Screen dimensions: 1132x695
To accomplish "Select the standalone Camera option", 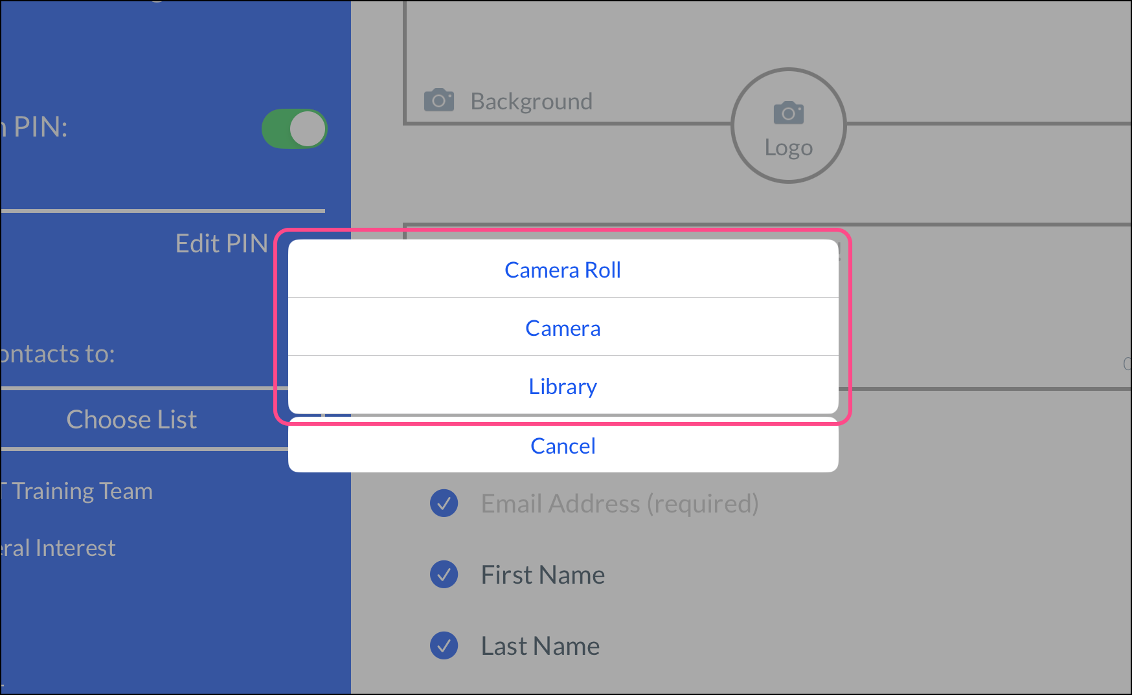I will click(563, 328).
